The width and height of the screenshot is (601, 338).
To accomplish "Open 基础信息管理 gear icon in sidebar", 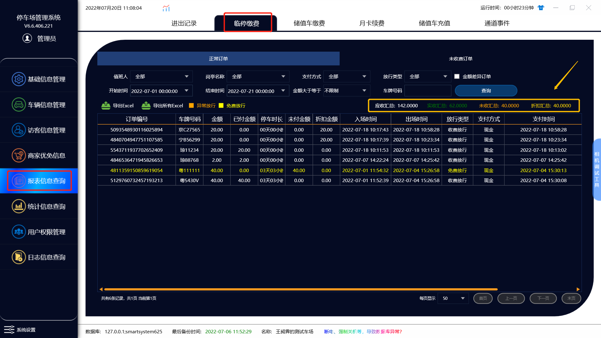I will pyautogui.click(x=18, y=79).
